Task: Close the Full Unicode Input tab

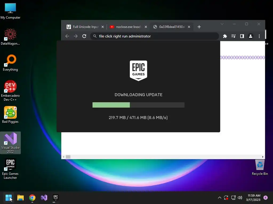Action: click(103, 27)
